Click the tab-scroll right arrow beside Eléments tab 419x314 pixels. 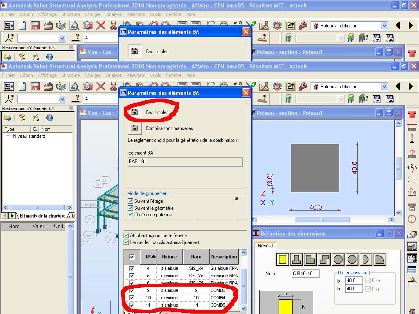[12, 215]
